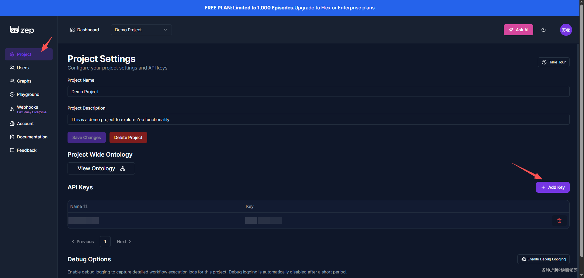This screenshot has width=584, height=278.
Task: Add a new API key
Action: 553,187
